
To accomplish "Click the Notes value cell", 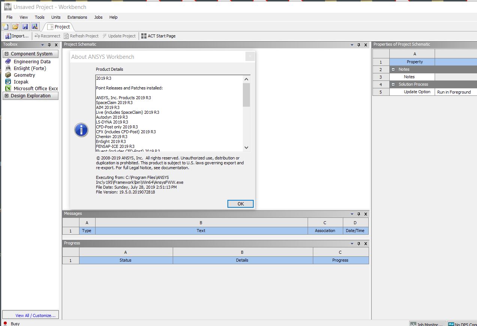I will pyautogui.click(x=456, y=77).
